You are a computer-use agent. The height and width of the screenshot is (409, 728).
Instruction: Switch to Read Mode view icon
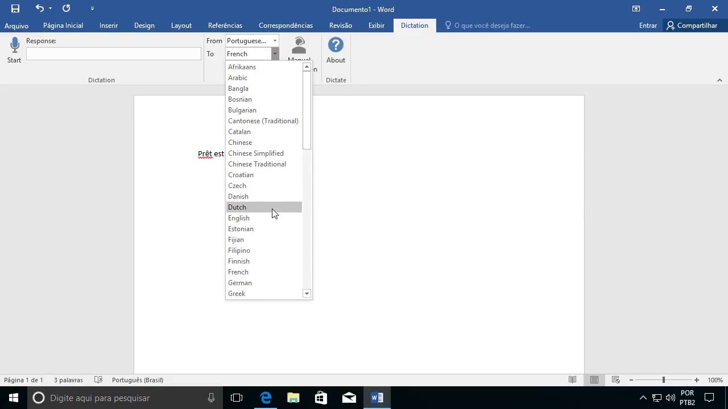point(573,380)
